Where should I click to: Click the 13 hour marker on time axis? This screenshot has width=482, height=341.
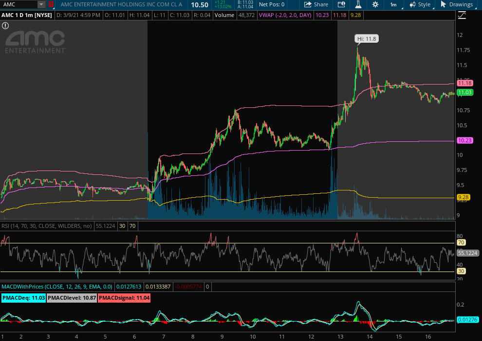[x=340, y=337]
